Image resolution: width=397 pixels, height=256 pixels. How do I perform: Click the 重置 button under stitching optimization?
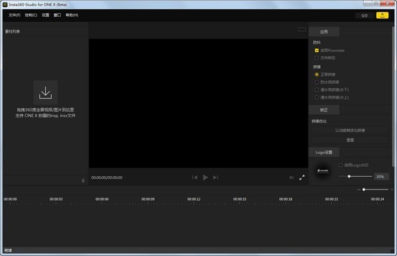tap(350, 140)
